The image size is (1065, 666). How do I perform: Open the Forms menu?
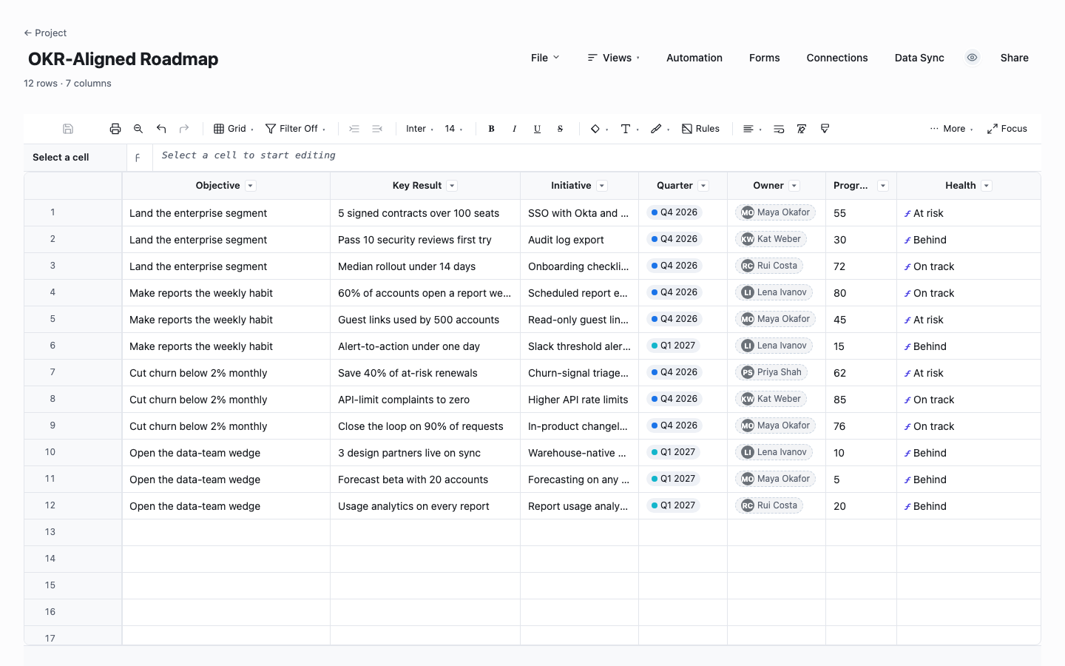pos(765,58)
